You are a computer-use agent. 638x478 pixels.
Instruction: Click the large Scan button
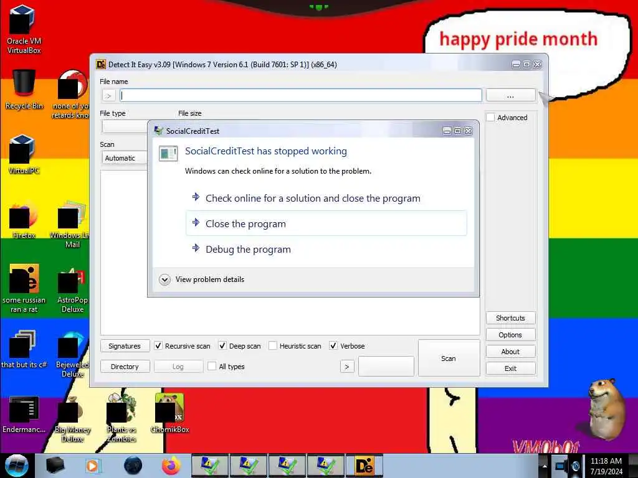(449, 358)
